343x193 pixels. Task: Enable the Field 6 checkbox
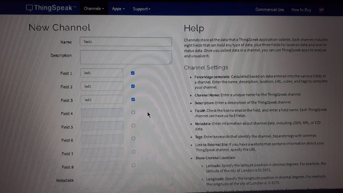[x=133, y=139]
